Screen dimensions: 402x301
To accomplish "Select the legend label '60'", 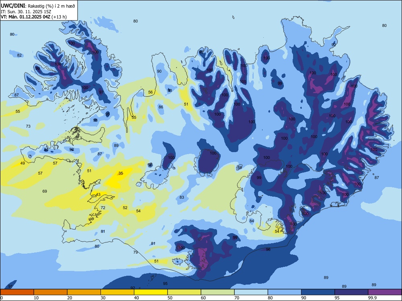I will (x=203, y=298).
